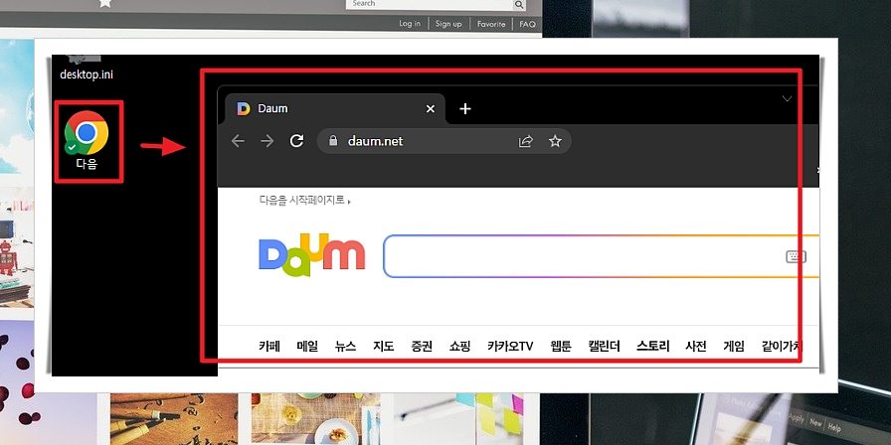
Task: Open a new tab with plus button
Action: [x=464, y=108]
